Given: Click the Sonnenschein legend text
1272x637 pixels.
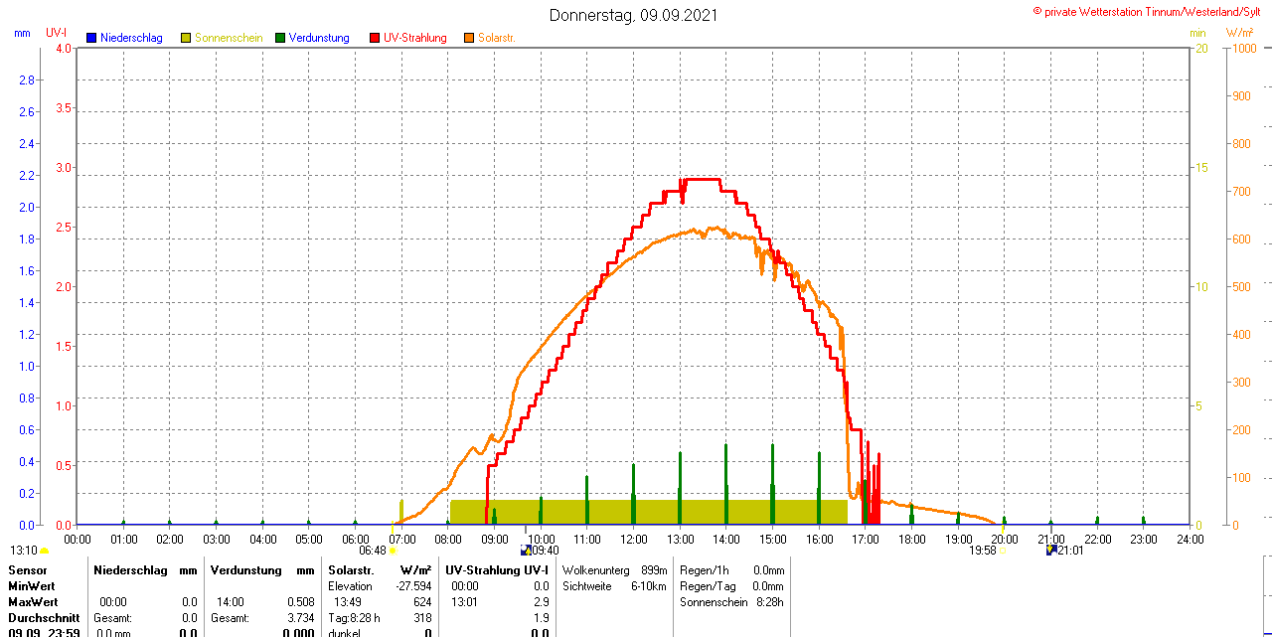Looking at the screenshot, I should pyautogui.click(x=229, y=38).
